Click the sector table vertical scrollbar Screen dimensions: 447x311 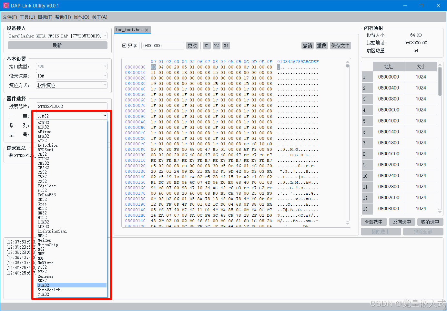pyautogui.click(x=440, y=139)
